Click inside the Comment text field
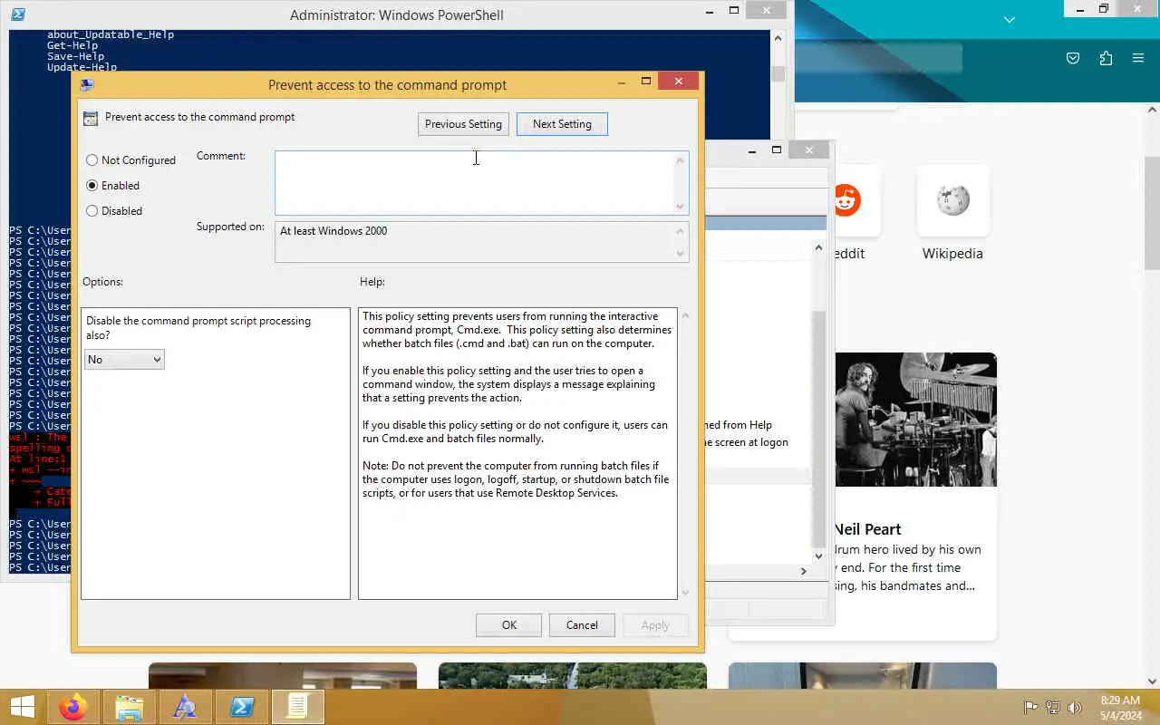Image resolution: width=1160 pixels, height=725 pixels. [x=474, y=183]
